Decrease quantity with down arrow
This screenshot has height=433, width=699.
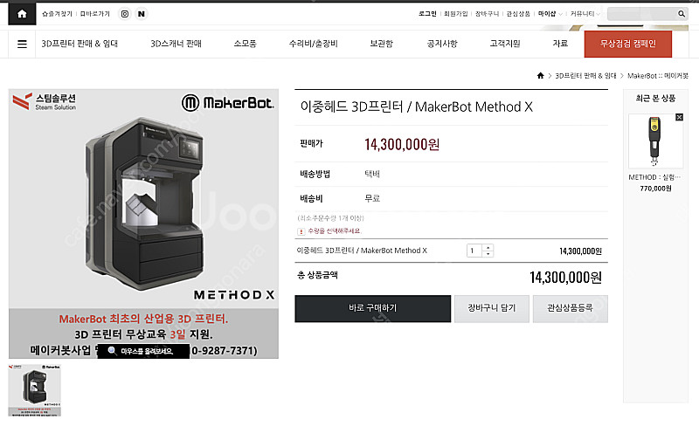point(488,254)
